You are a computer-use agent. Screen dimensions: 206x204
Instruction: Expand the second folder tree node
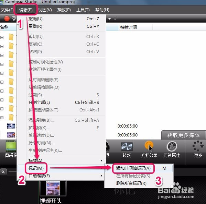pos(2,47)
